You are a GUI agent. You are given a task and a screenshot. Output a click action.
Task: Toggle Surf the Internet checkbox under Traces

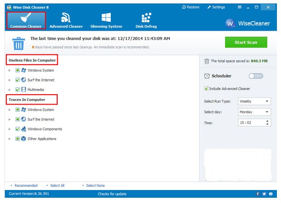coord(17,119)
